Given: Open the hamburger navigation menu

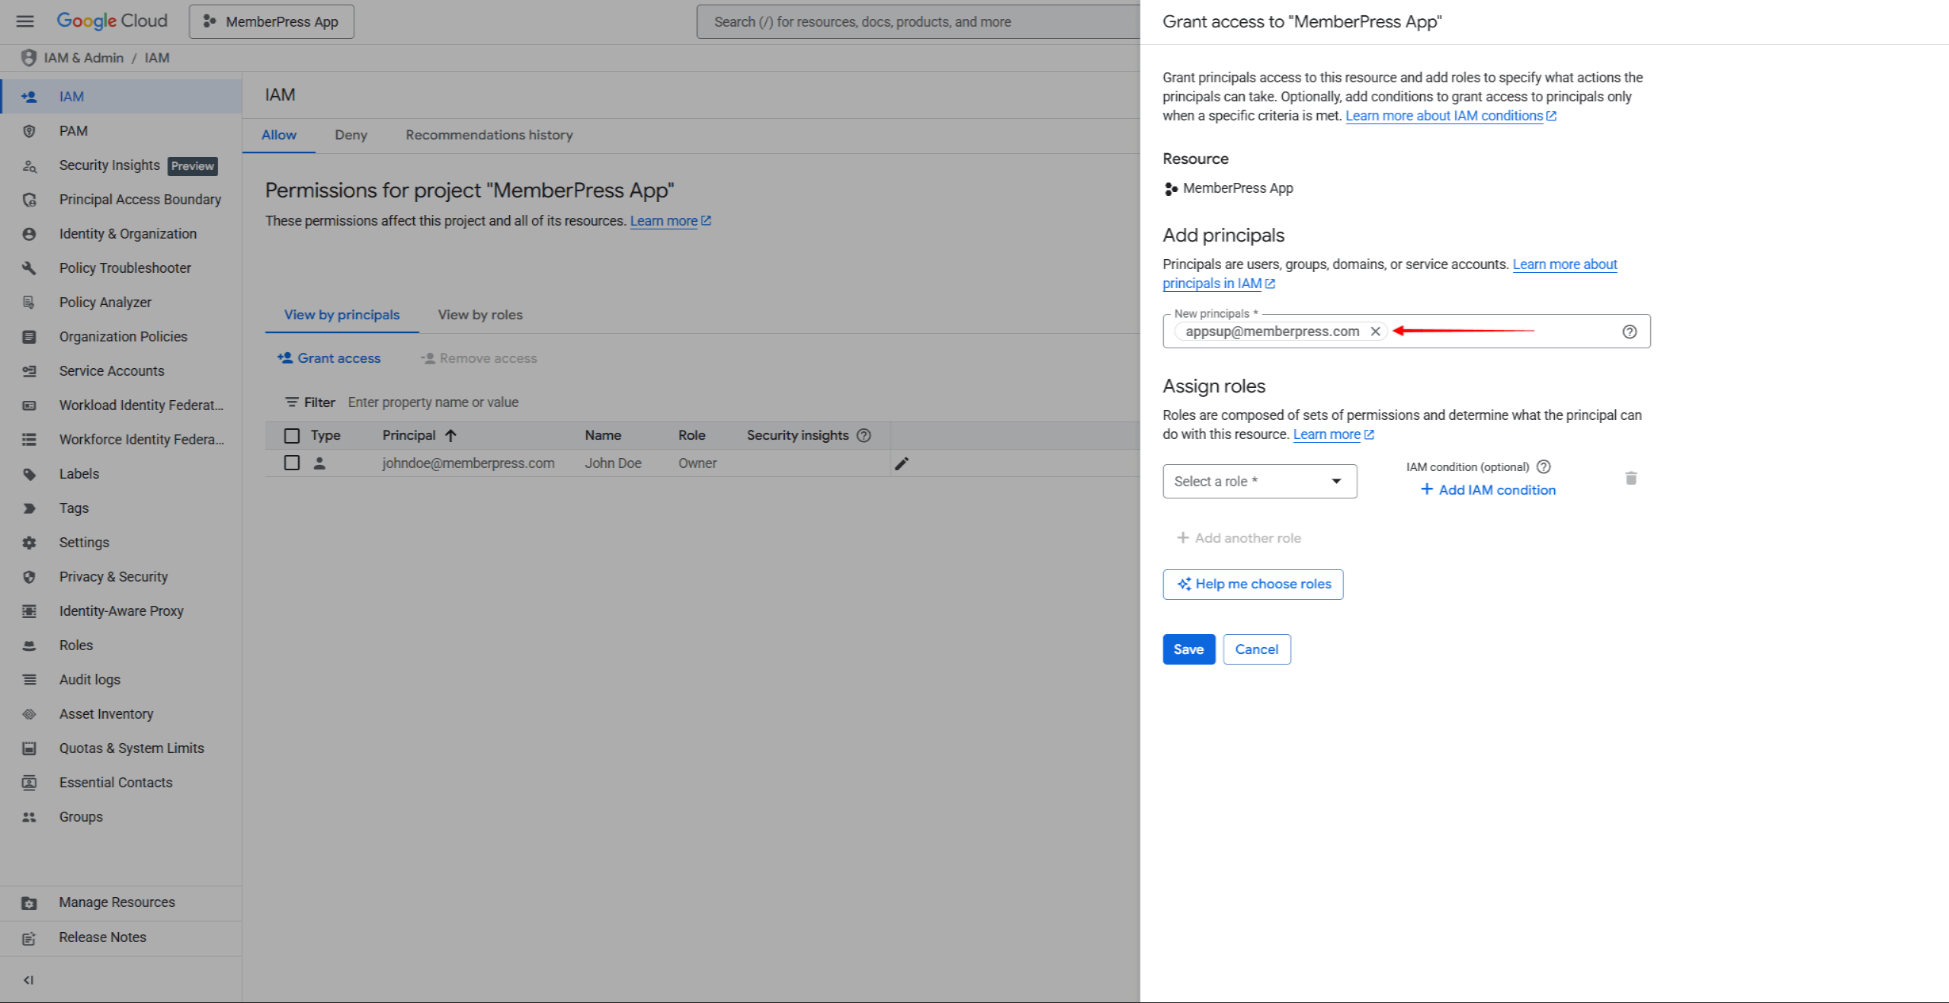Looking at the screenshot, I should (x=25, y=21).
